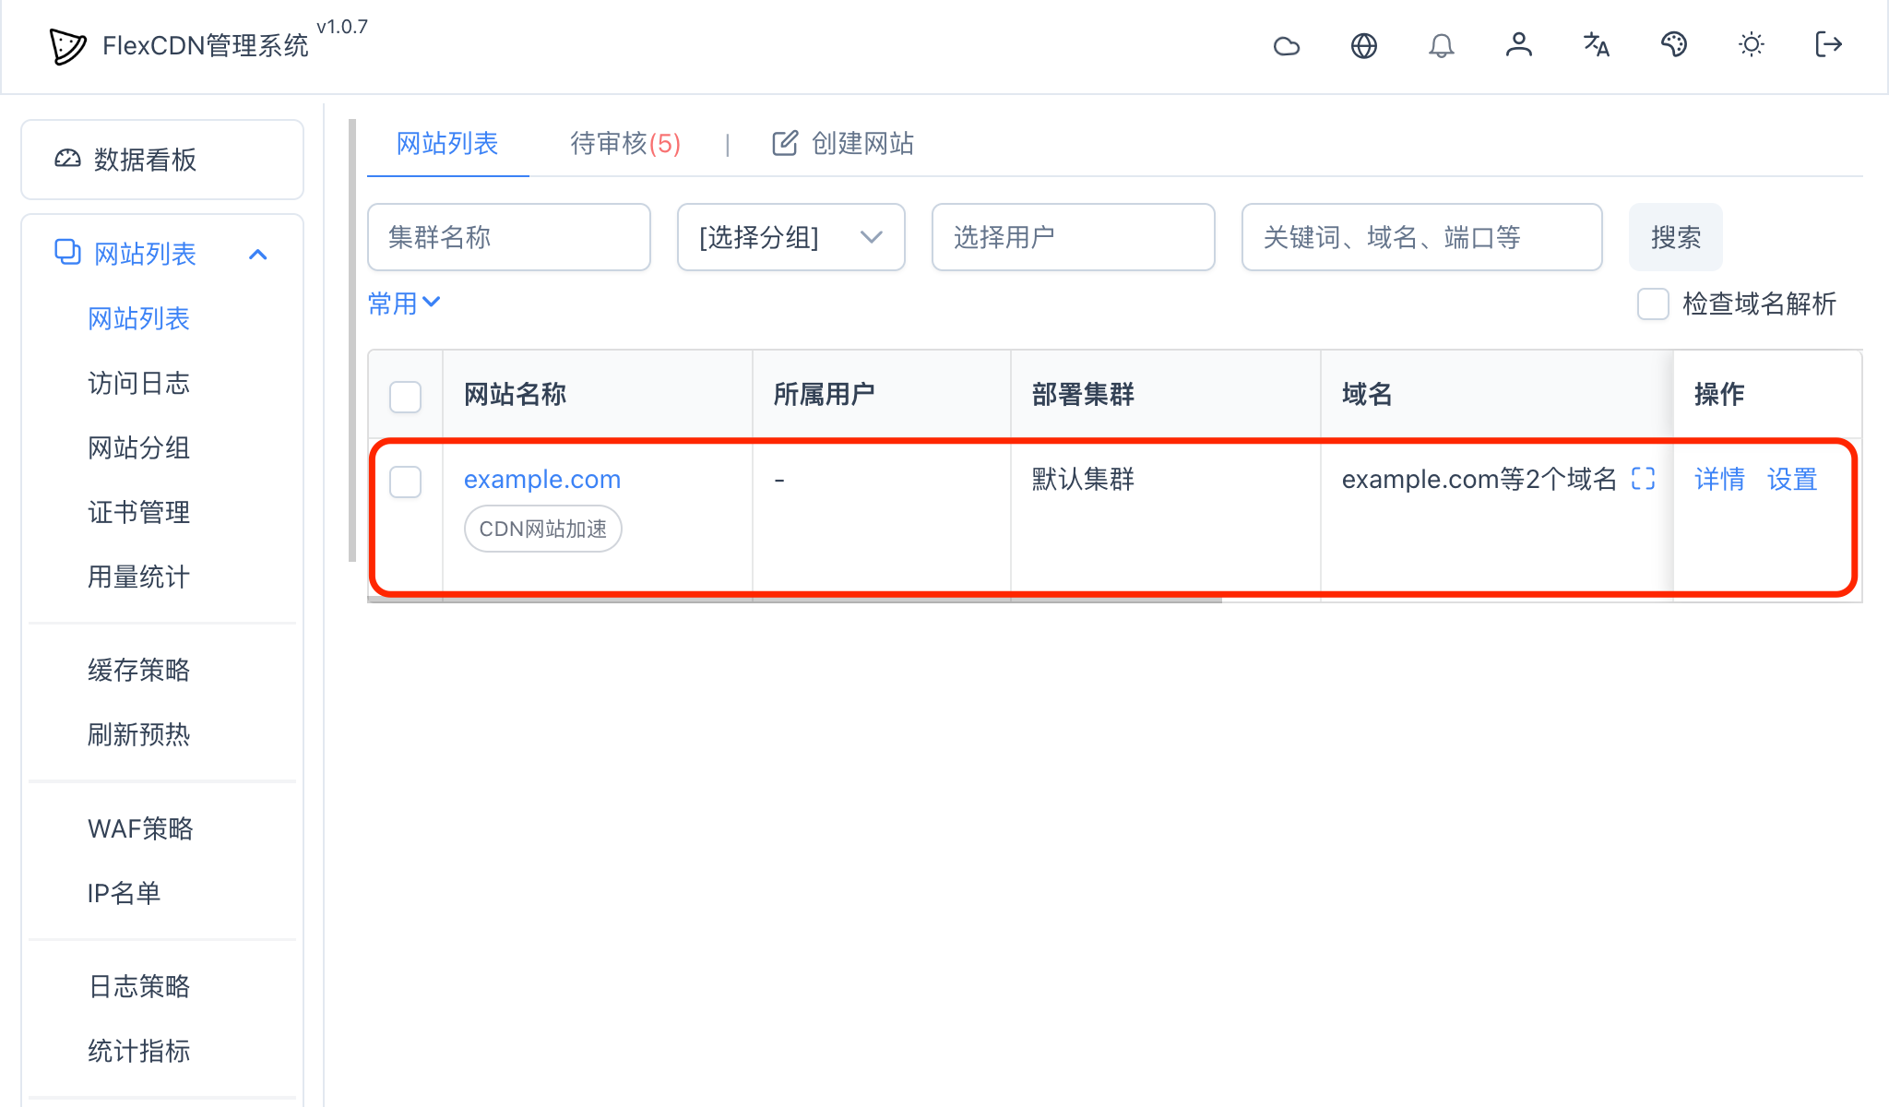This screenshot has height=1107, width=1889.
Task: Expand the 常用 filter options
Action: (403, 303)
